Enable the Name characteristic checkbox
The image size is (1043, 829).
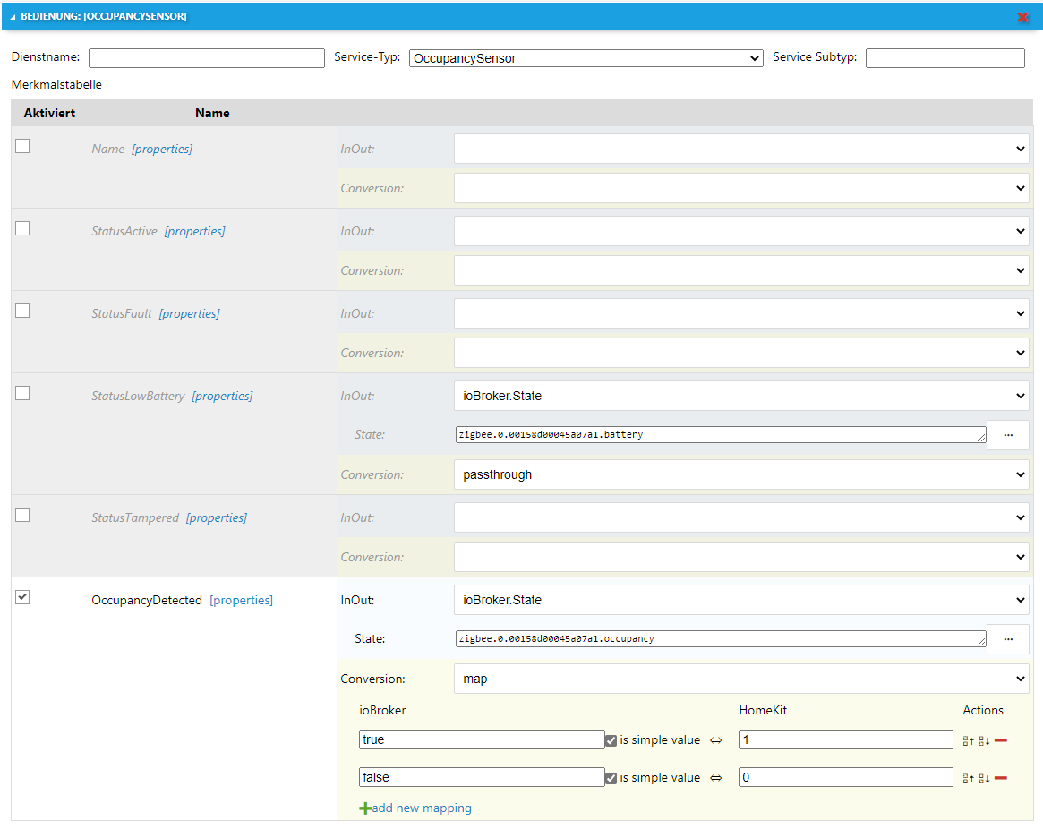[x=22, y=146]
